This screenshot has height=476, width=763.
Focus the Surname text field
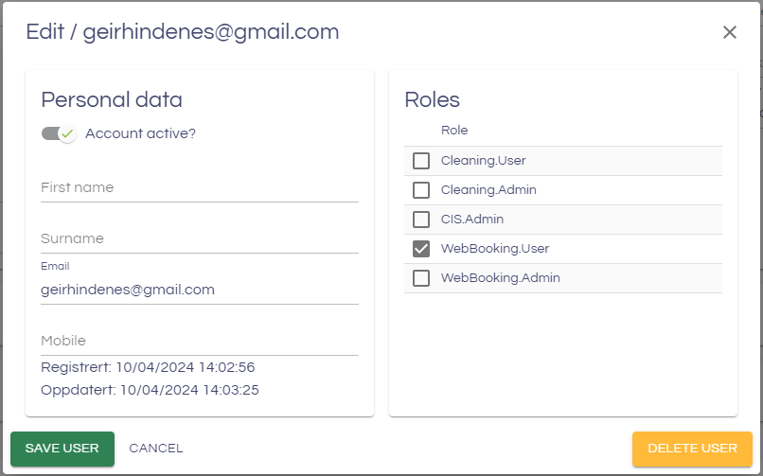(x=199, y=239)
